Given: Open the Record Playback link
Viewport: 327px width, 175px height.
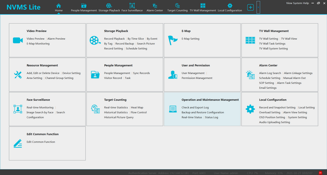Looking at the screenshot, I should coord(114,39).
